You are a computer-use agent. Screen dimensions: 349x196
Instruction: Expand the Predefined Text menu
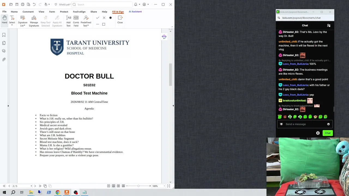86,21
